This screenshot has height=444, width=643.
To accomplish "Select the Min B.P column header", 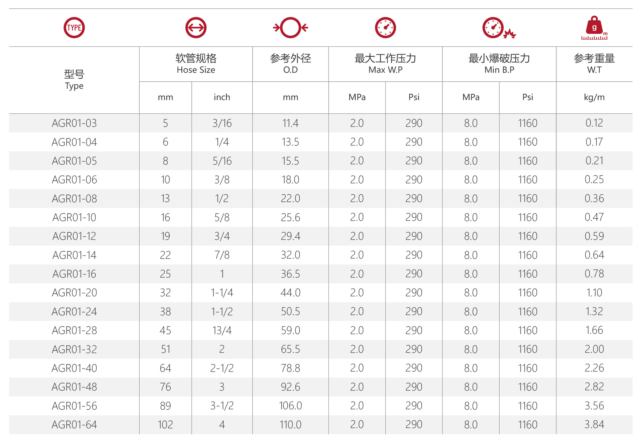I will (x=499, y=64).
